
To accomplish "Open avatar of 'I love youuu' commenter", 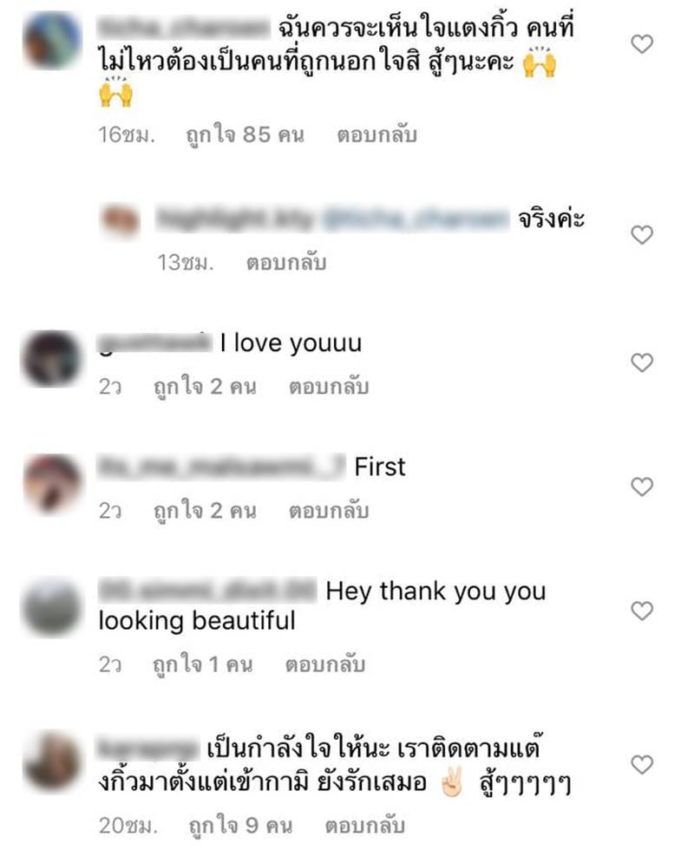I will coord(51,359).
